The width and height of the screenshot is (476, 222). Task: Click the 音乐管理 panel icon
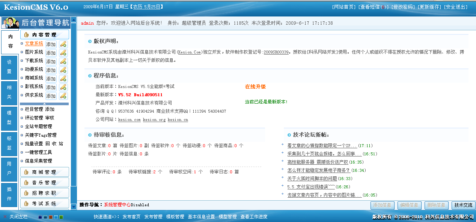coord(26,182)
